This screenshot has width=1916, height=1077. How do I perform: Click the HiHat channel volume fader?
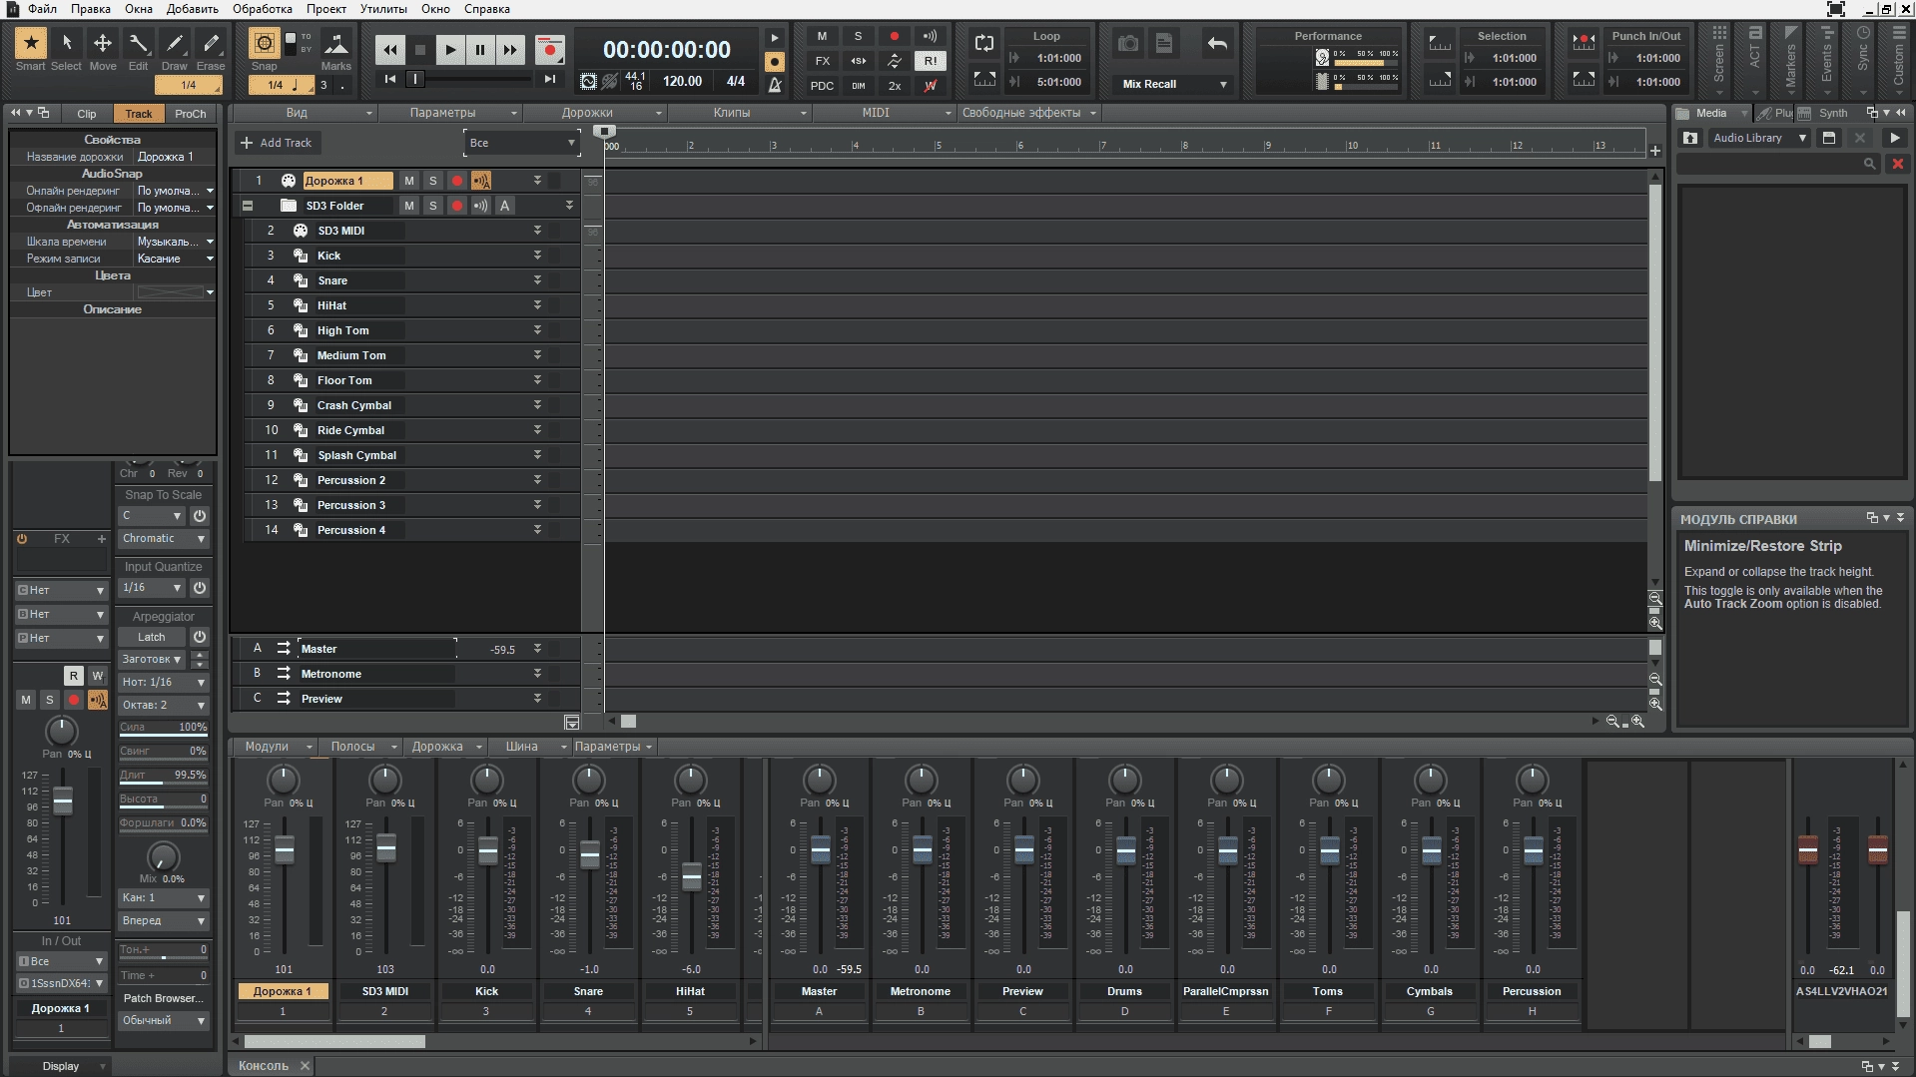click(692, 877)
